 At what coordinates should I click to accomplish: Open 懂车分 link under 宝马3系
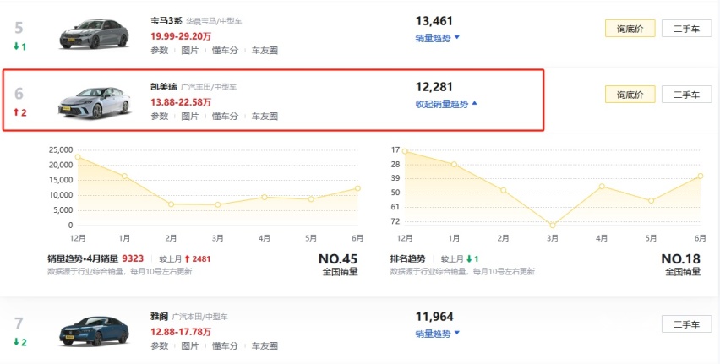tap(225, 51)
